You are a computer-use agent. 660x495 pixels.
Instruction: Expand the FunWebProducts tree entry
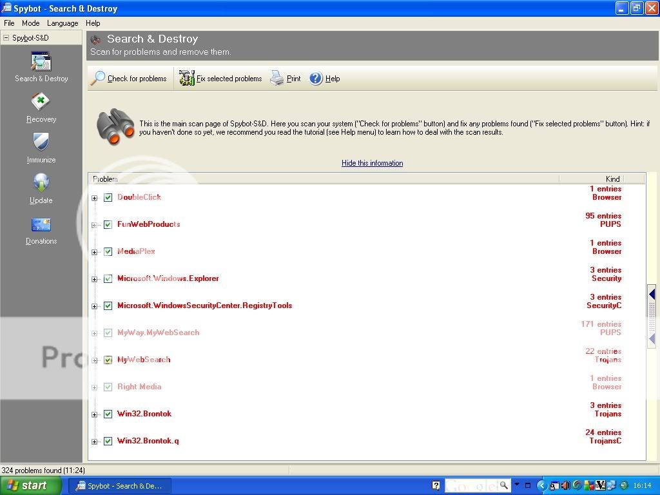click(x=94, y=225)
